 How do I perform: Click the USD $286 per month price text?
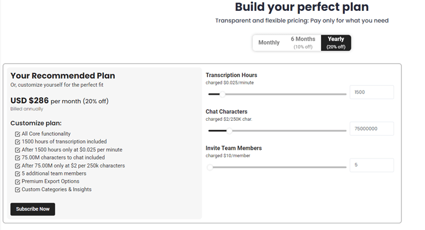tap(59, 101)
